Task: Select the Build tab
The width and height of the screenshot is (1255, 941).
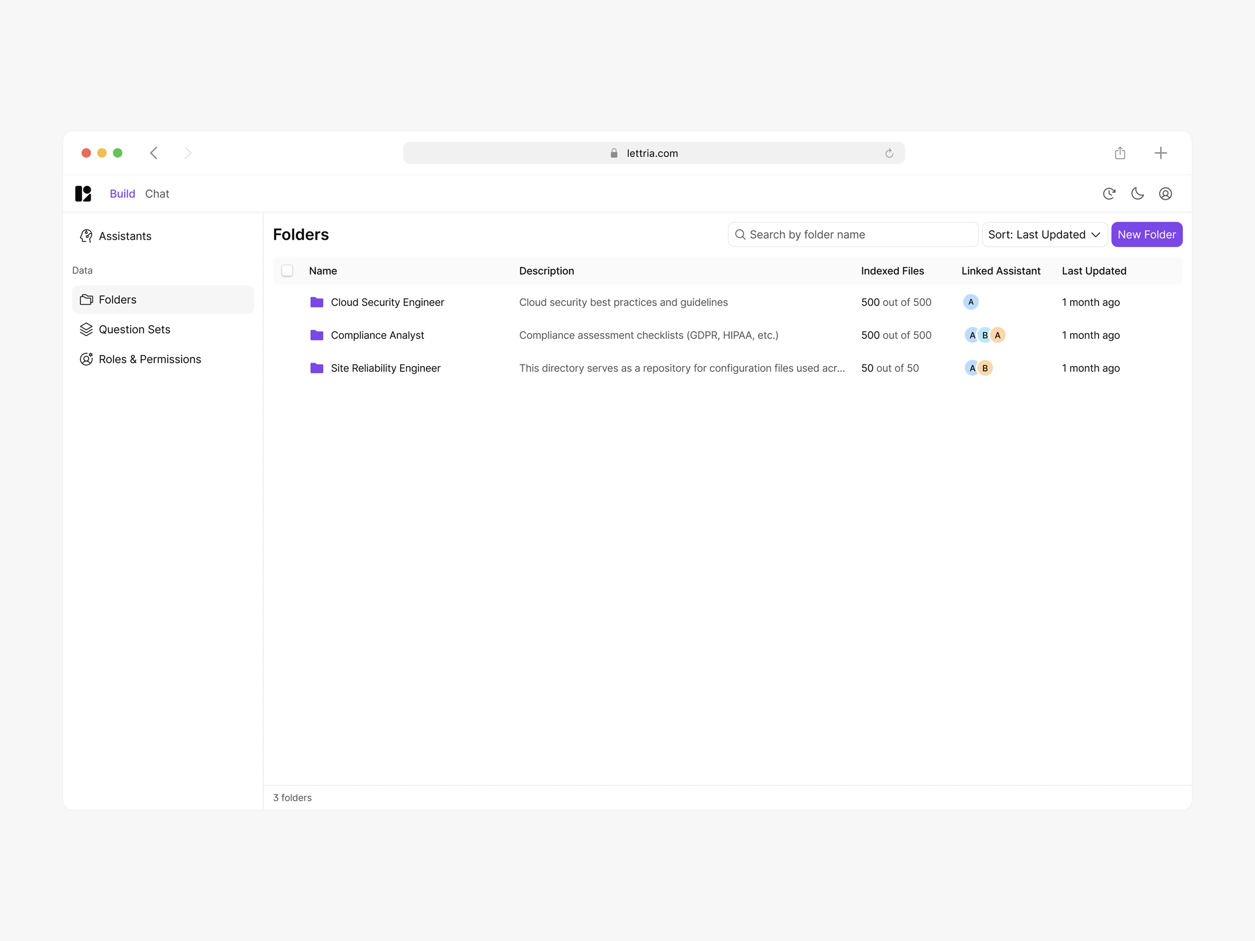Action: (x=122, y=193)
